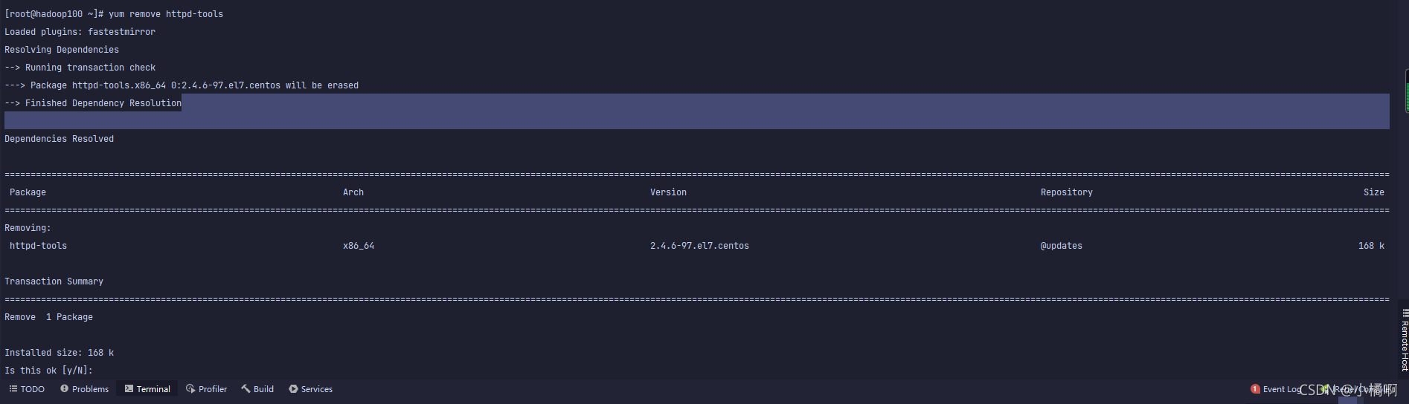Click the 'yum remove httpd-tools' command line

114,14
